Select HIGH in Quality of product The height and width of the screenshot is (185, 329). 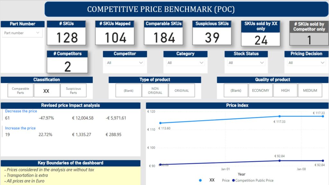point(285,91)
